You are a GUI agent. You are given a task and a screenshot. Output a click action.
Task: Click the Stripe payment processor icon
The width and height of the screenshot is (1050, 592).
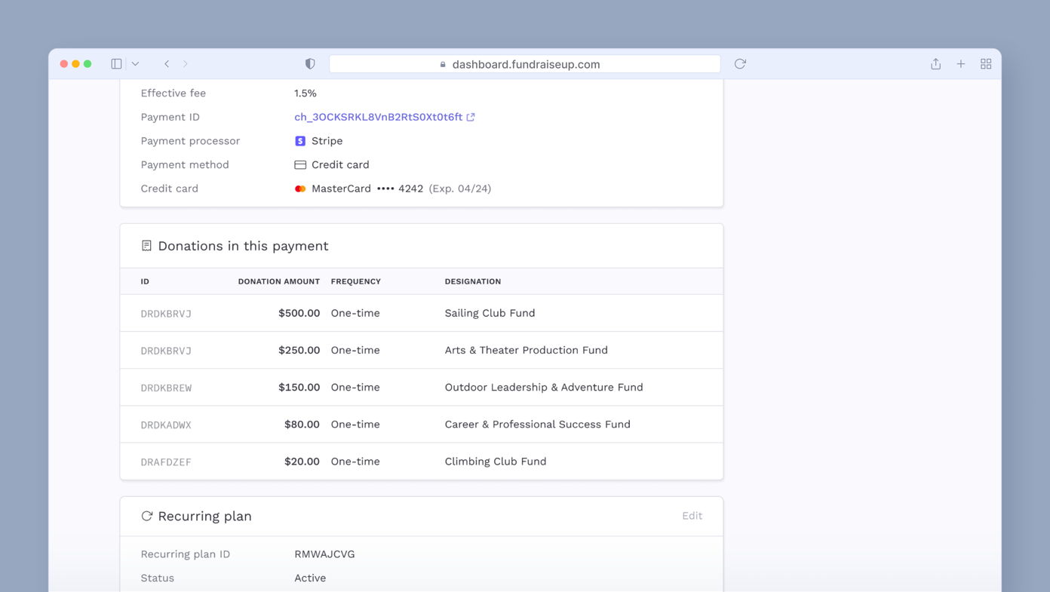click(x=299, y=140)
